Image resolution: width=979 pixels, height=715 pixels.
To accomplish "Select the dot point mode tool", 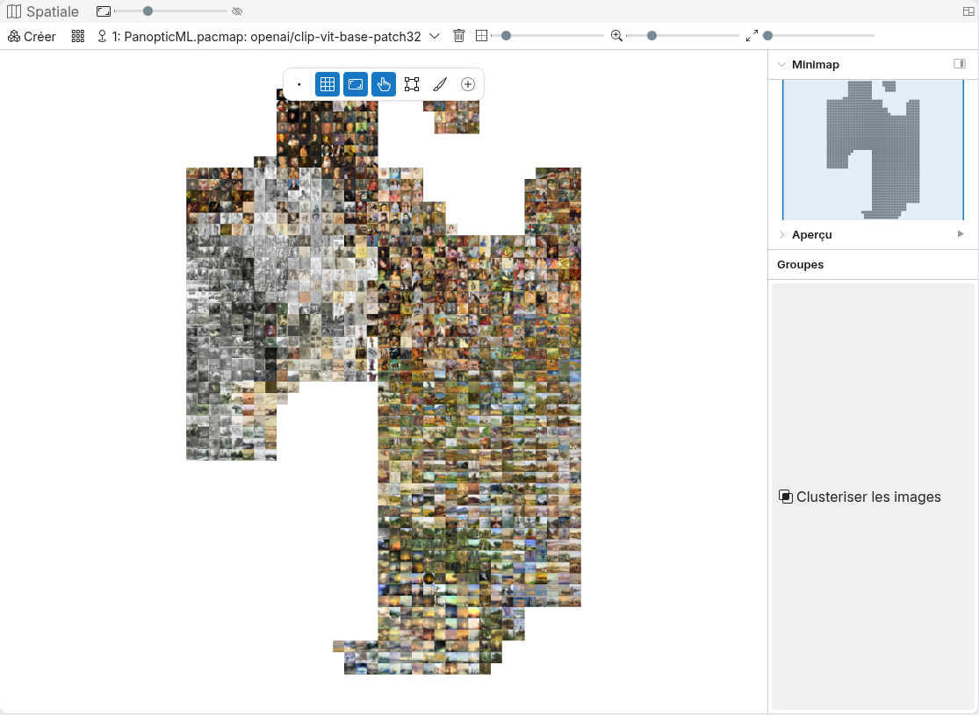I will tap(299, 84).
